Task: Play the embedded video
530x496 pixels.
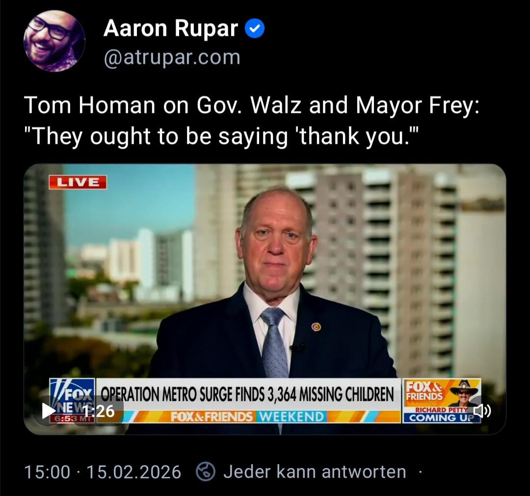Action: [48, 411]
